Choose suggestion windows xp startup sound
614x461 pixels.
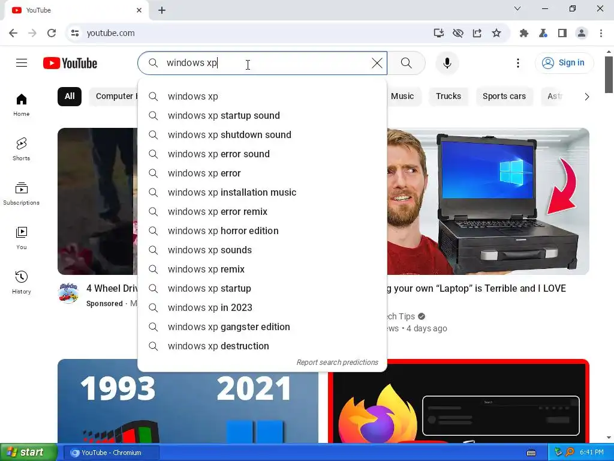click(x=263, y=116)
